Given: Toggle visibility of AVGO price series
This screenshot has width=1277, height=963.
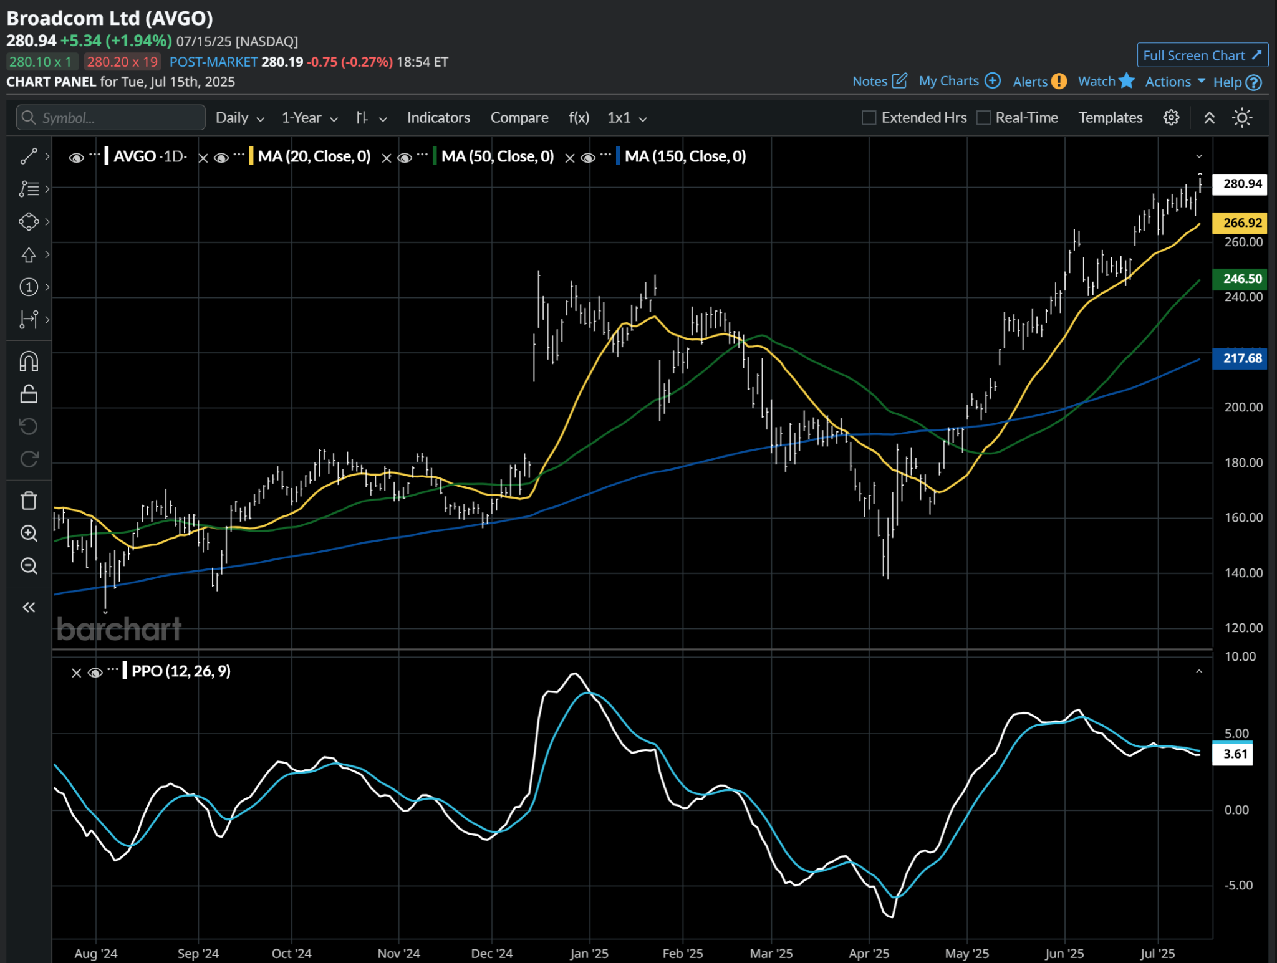Looking at the screenshot, I should click(76, 158).
